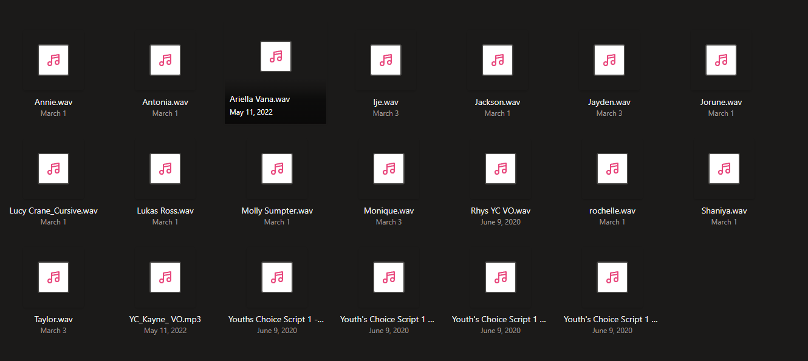This screenshot has width=808, height=361.
Task: Select the Monique.wav file icon
Action: [389, 169]
